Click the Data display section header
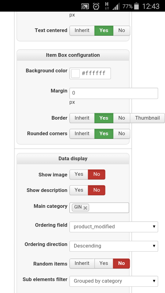The height and width of the screenshot is (293, 165). (x=73, y=159)
